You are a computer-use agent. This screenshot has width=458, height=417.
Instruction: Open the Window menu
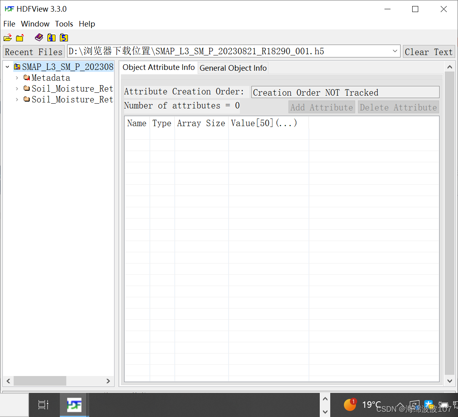tap(35, 24)
